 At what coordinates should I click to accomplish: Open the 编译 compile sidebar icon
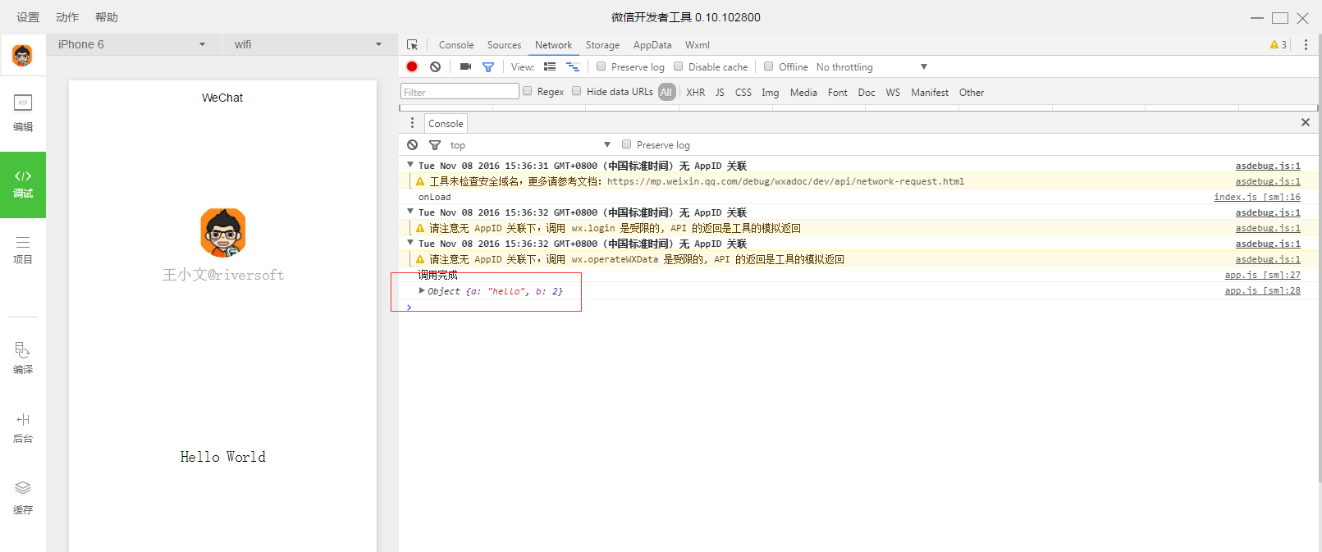tap(23, 358)
